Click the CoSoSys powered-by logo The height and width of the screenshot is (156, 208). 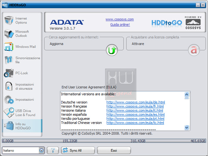tap(193, 23)
